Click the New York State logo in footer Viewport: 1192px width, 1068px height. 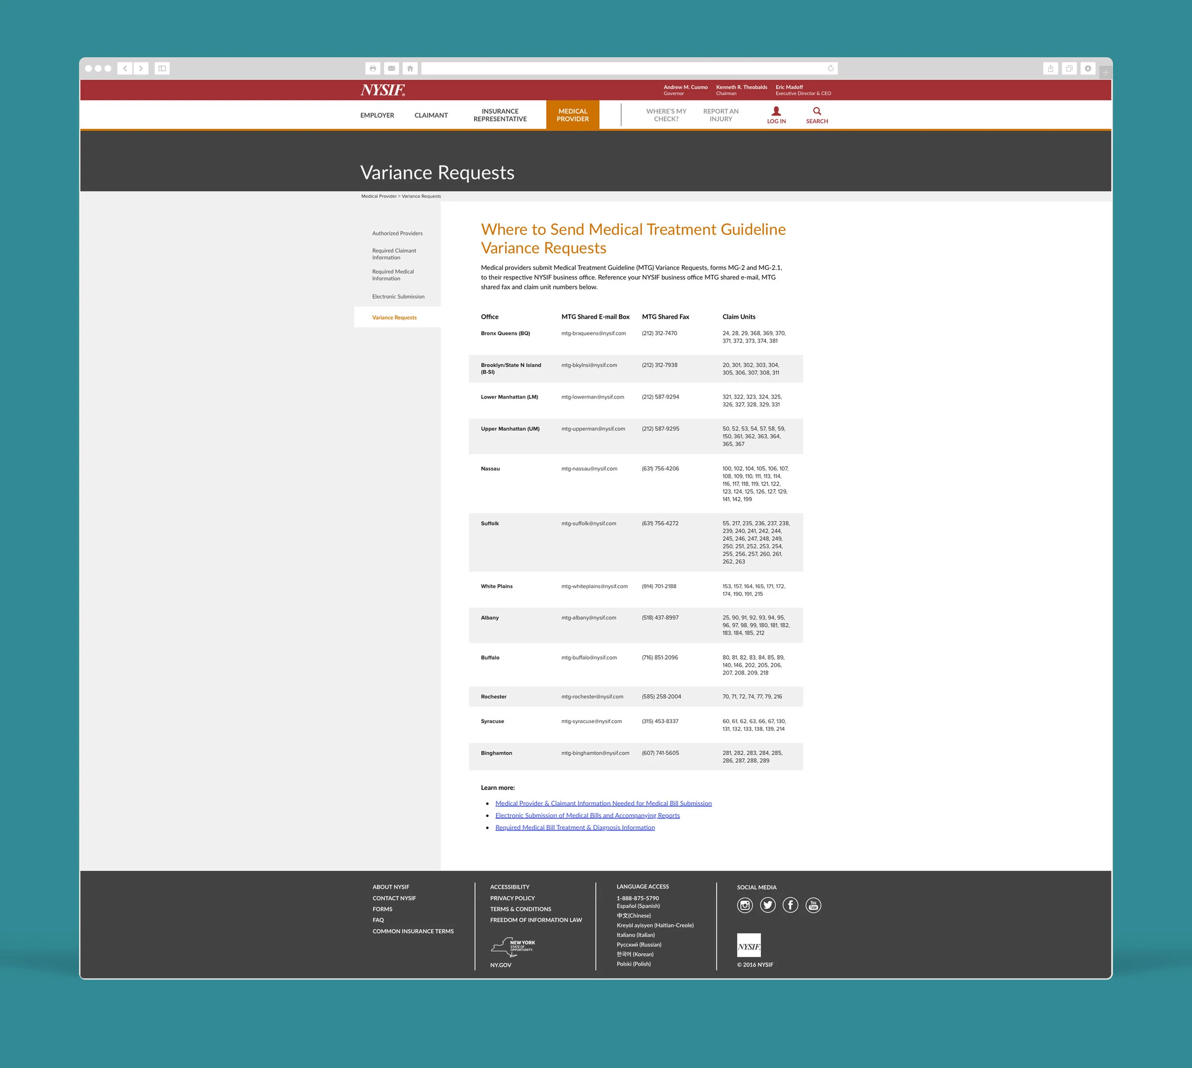point(513,946)
